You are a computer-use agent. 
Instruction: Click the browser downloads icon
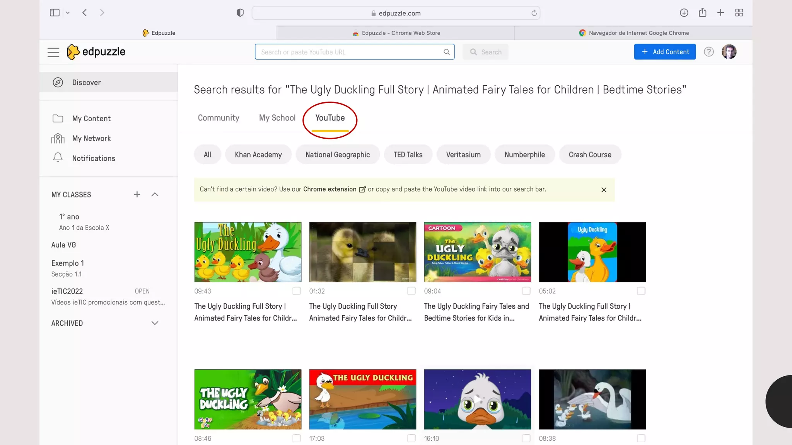[684, 13]
